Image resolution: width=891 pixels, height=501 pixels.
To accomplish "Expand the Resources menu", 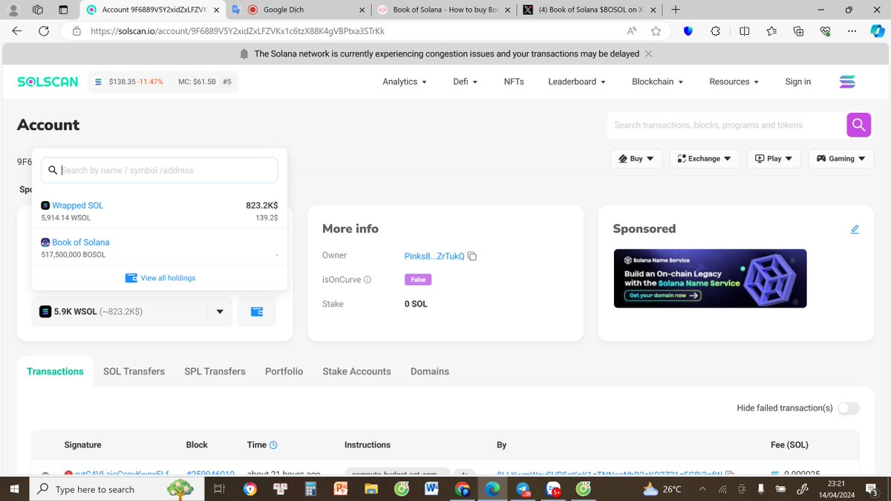I will 734,82.
